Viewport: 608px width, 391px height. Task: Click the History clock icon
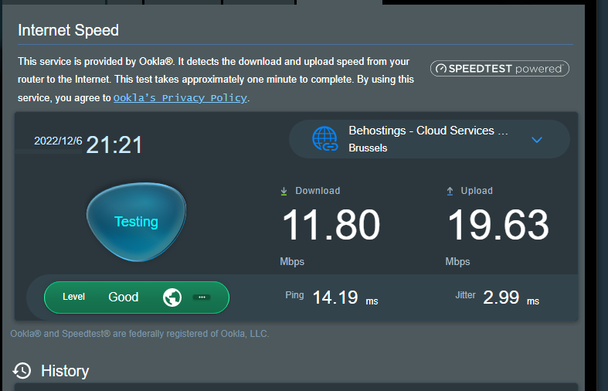[22, 371]
